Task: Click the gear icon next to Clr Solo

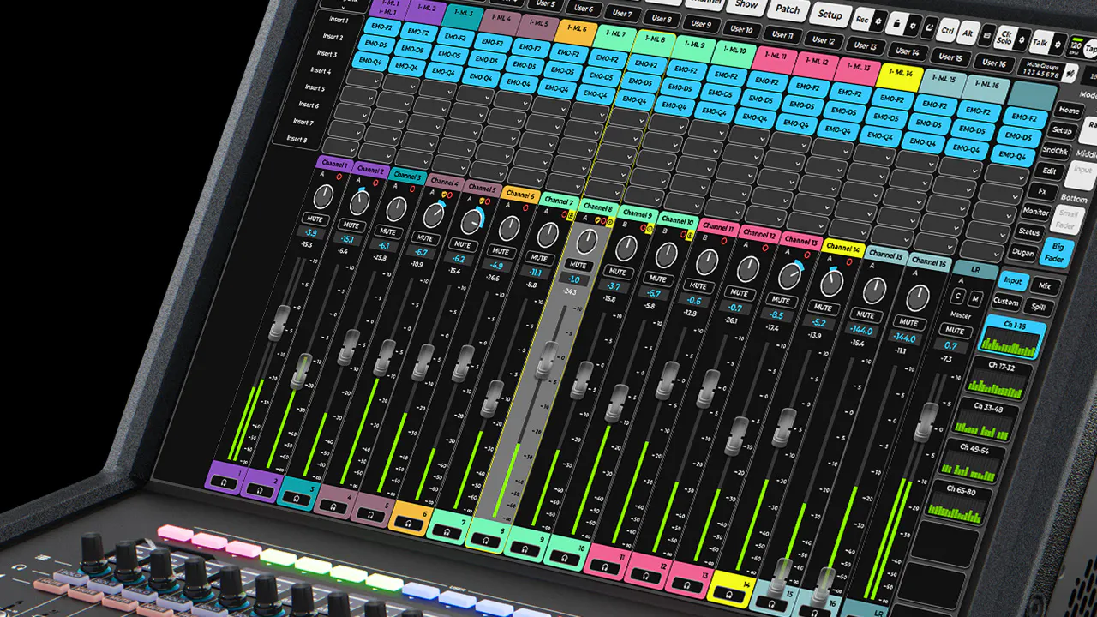Action: point(1022,39)
